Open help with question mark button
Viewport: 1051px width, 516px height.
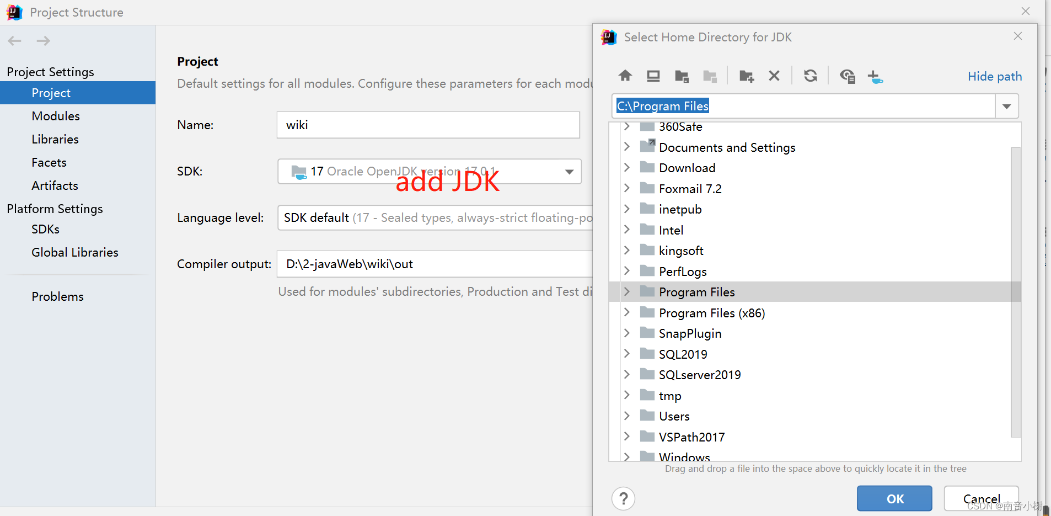tap(624, 499)
